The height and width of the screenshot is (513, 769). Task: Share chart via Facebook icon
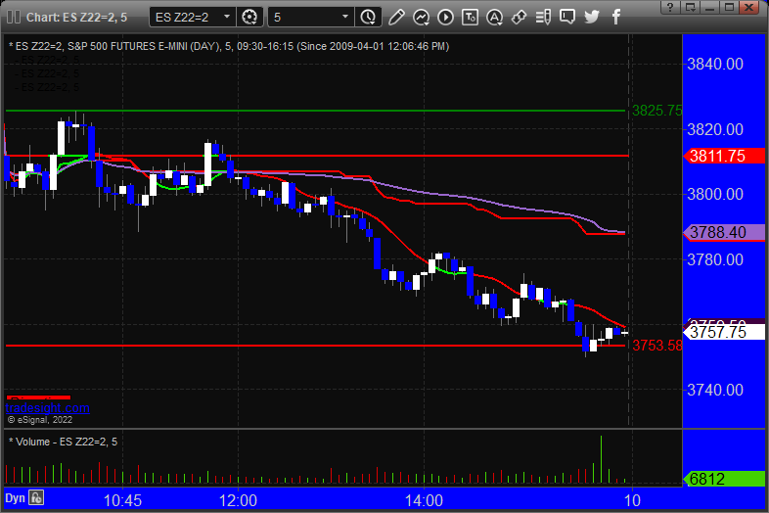tap(616, 18)
